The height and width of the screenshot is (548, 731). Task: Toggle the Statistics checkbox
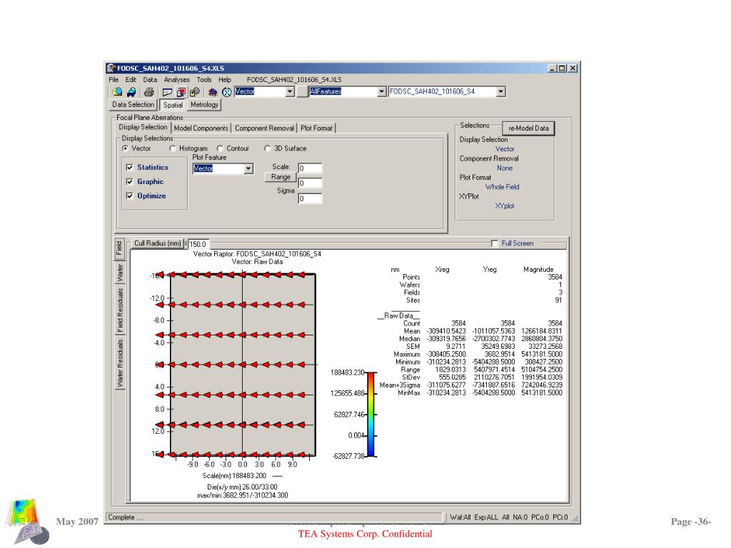coord(130,167)
